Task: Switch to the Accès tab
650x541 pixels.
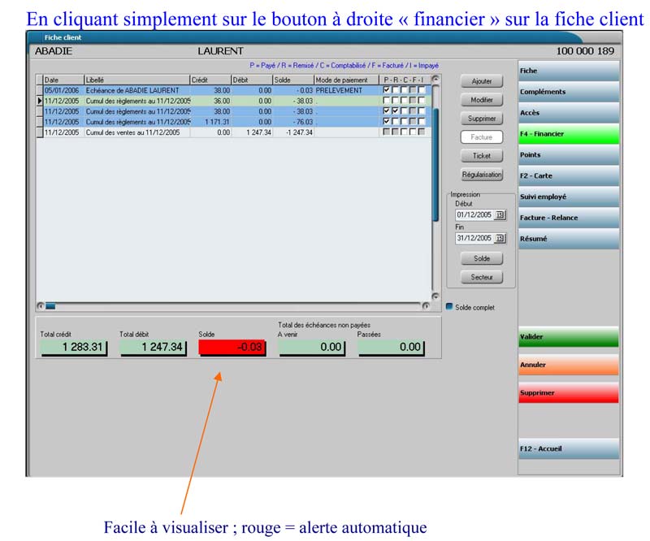Action: tap(568, 113)
